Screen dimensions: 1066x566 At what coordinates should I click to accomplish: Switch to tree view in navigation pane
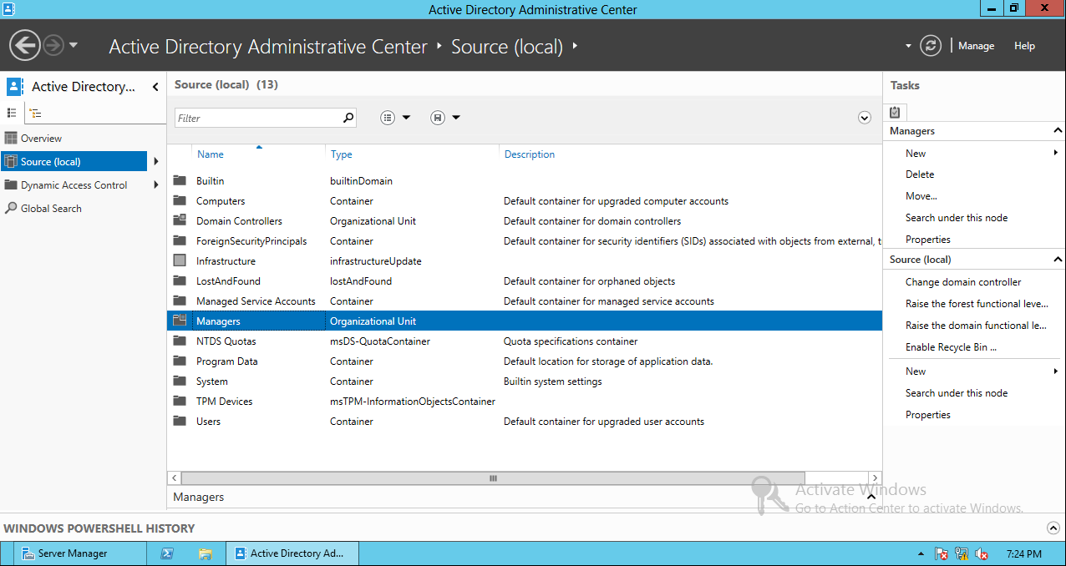tap(34, 112)
